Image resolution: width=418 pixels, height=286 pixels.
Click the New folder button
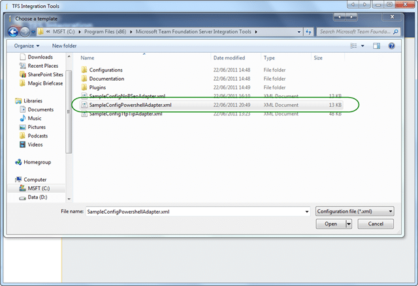click(x=64, y=46)
